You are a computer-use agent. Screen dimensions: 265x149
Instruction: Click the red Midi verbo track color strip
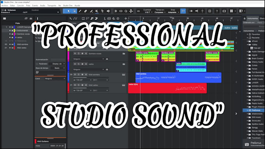pyautogui.click(x=69, y=88)
